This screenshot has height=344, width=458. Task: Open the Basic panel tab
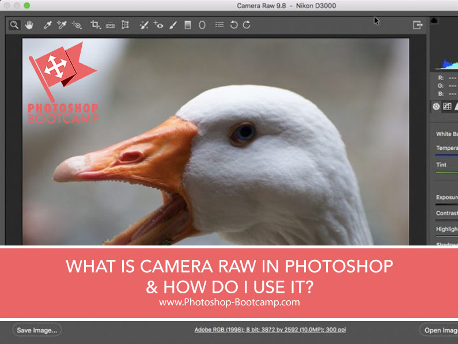436,107
